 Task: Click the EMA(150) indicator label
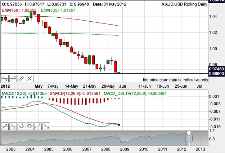(19, 10)
